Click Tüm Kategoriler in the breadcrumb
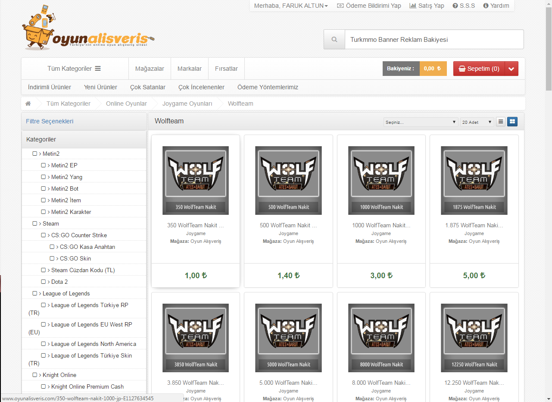 click(x=69, y=104)
